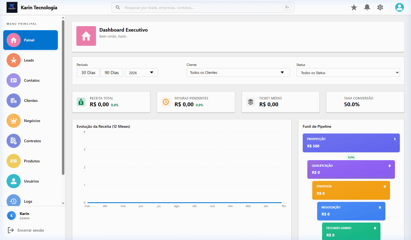Open the Todos os Clientes dropdown
The width and height of the screenshot is (411, 240).
[x=238, y=72]
